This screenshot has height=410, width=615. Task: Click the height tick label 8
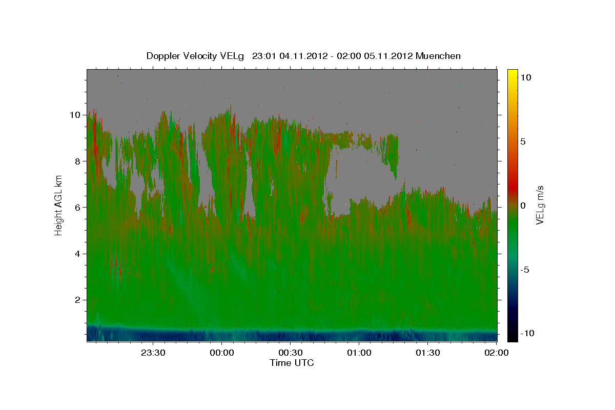(78, 161)
